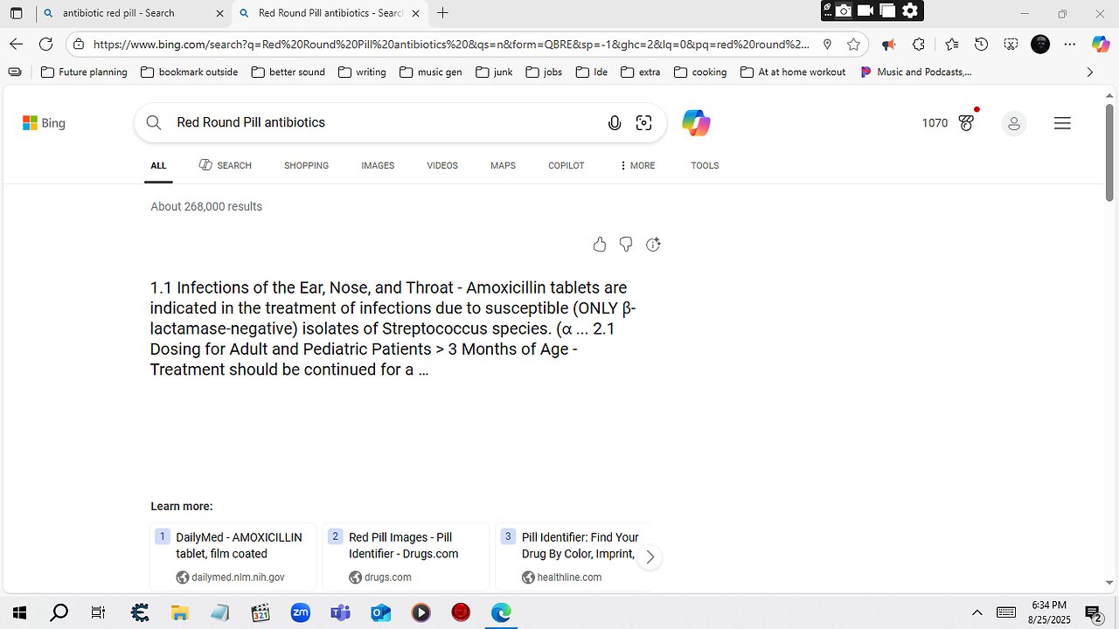Open Copilot icon beside search box
The height and width of the screenshot is (629, 1119).
[696, 123]
